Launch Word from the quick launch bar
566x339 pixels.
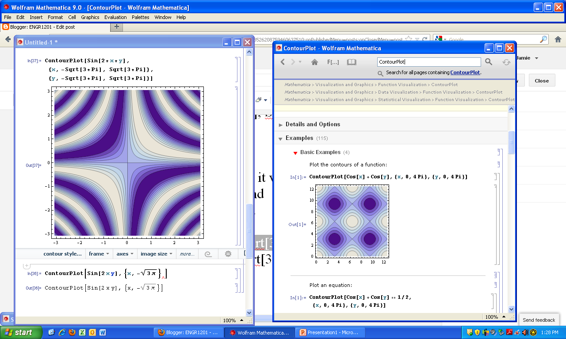103,332
